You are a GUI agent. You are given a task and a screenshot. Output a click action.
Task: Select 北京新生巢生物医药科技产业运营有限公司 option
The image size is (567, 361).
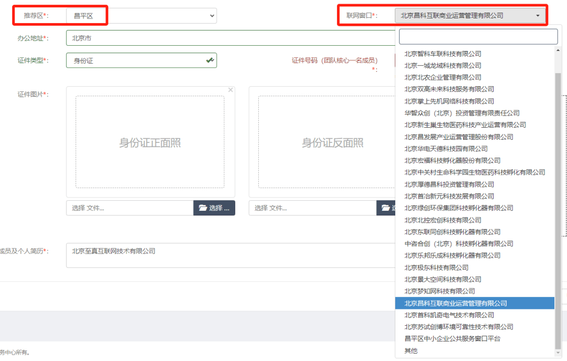(x=475, y=125)
